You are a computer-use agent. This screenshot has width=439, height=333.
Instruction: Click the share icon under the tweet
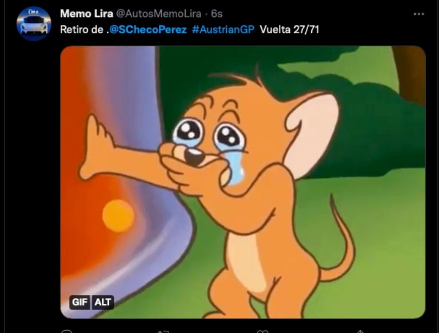pos(360,332)
